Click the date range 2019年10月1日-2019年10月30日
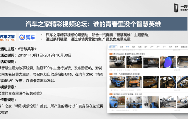Screen dimensions: 188x119 45,55
